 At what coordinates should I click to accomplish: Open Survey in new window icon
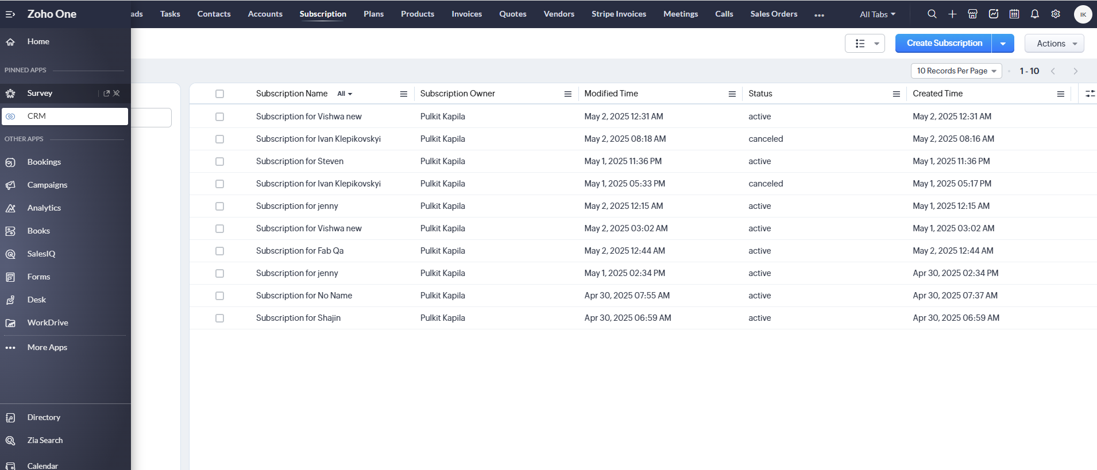pos(106,93)
